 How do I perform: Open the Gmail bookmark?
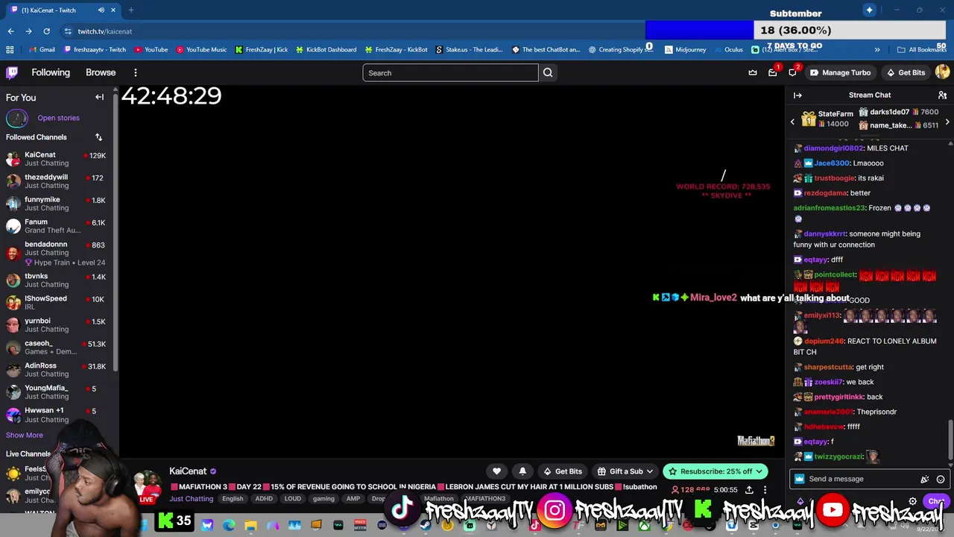[x=41, y=50]
